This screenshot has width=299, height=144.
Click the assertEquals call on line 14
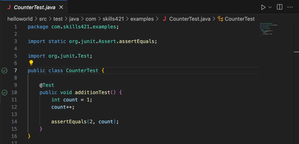coord(69,122)
